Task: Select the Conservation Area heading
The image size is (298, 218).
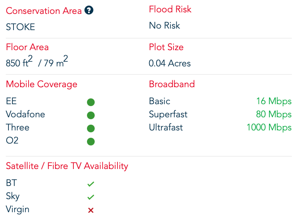Action: tap(44, 11)
